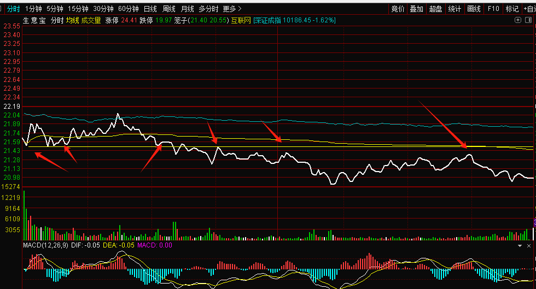Click the 涨停 price value 24.41

[129, 21]
